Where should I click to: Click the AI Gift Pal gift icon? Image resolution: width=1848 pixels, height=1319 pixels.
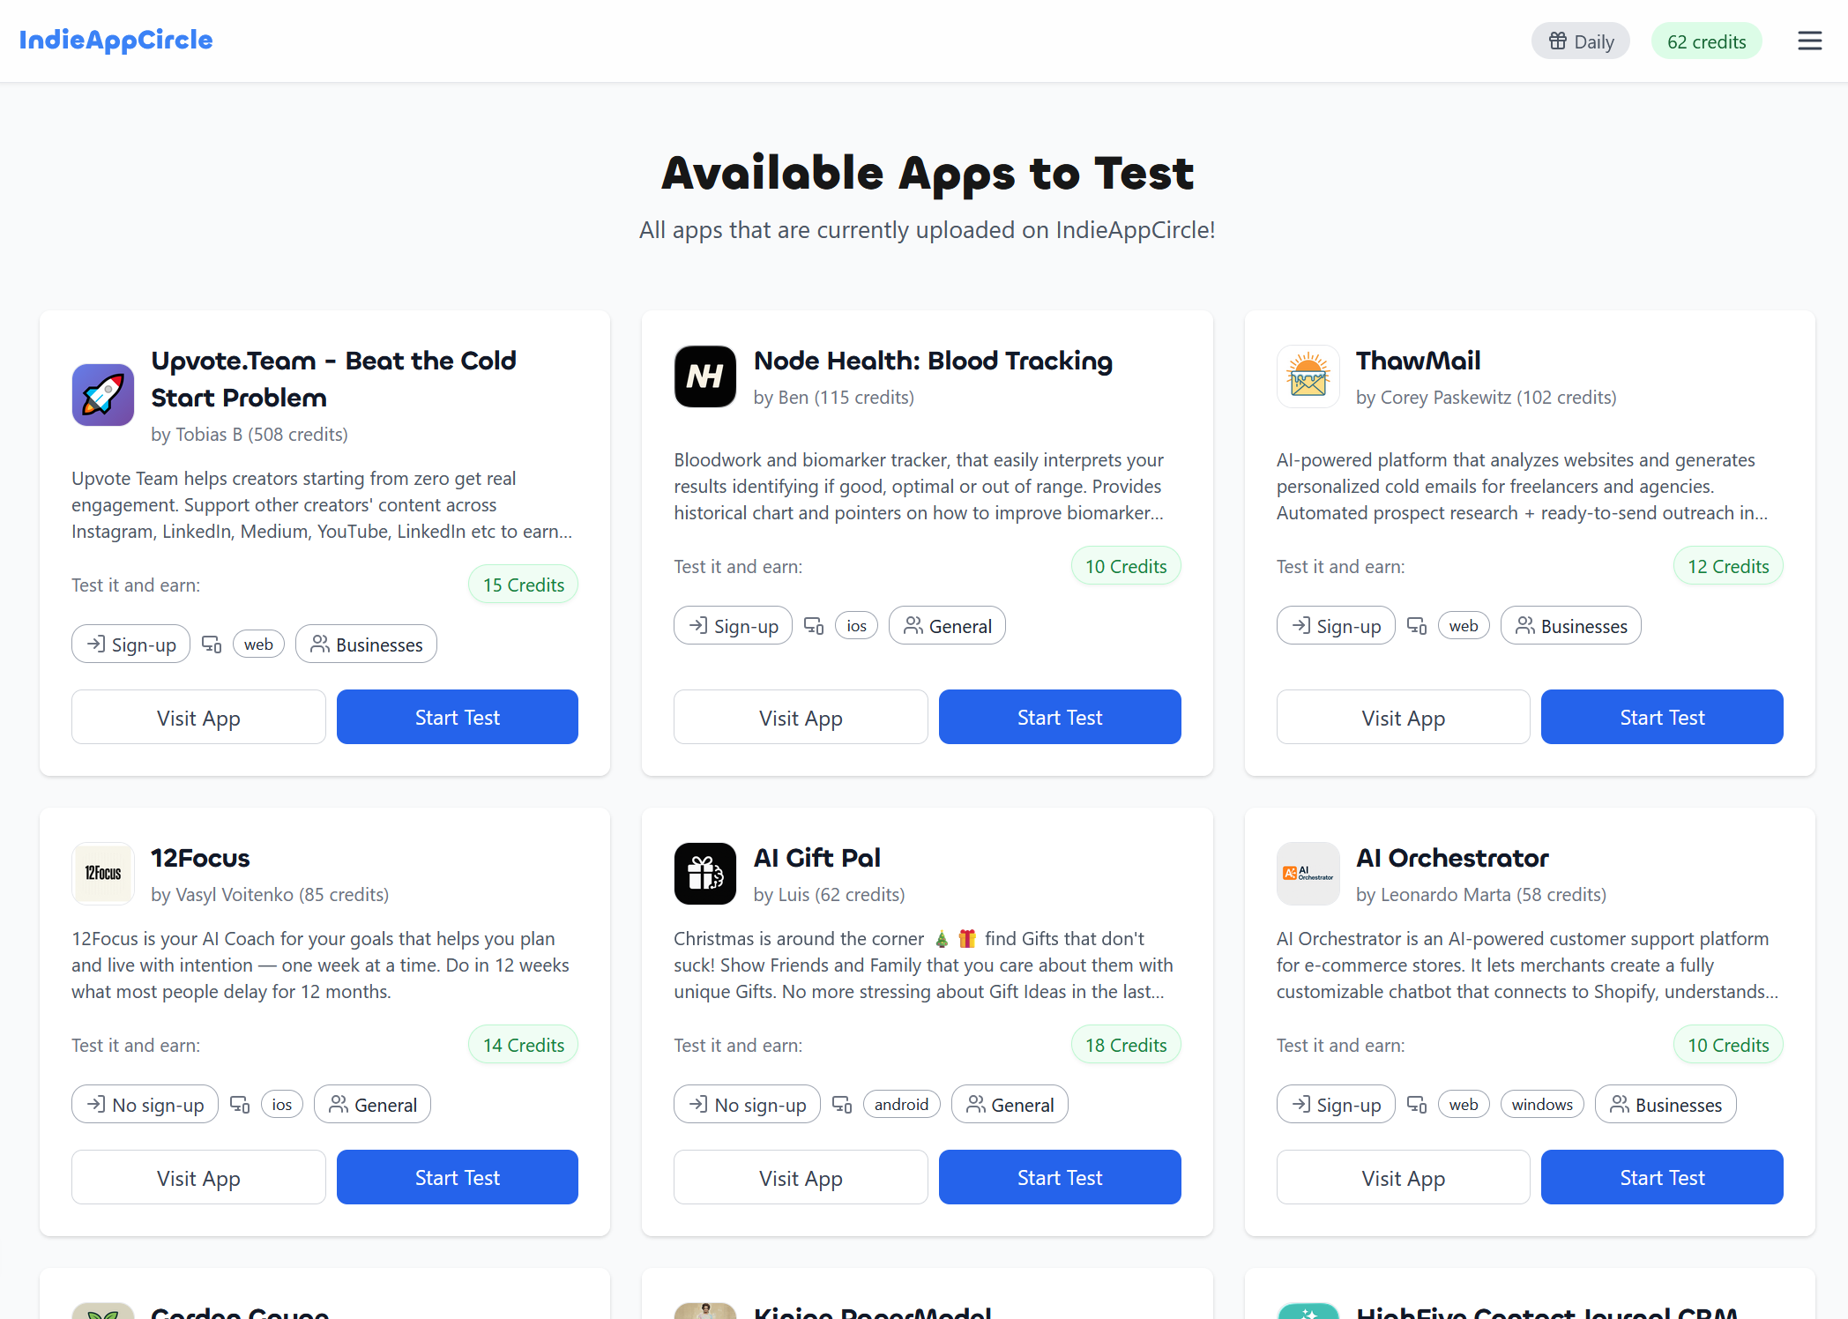click(704, 873)
